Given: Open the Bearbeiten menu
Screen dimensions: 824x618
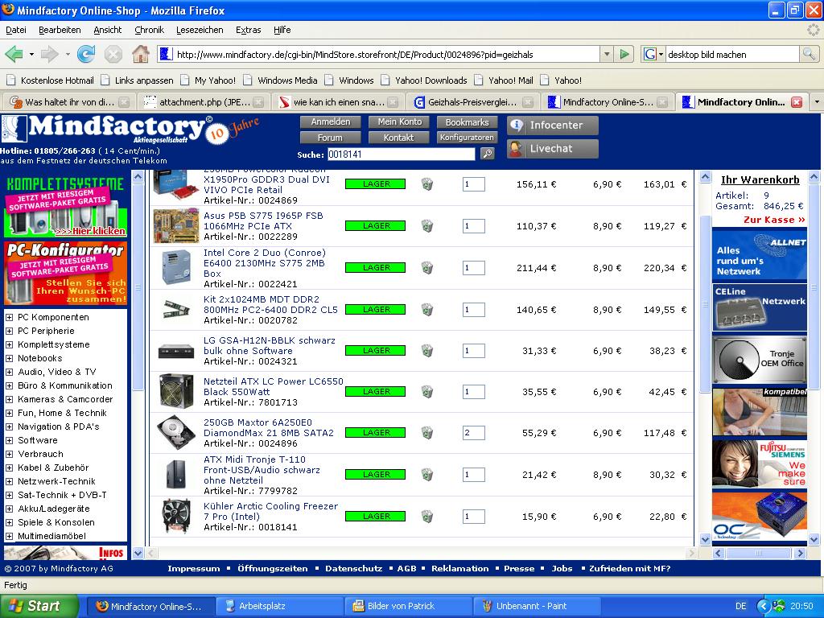Looking at the screenshot, I should coord(60,30).
